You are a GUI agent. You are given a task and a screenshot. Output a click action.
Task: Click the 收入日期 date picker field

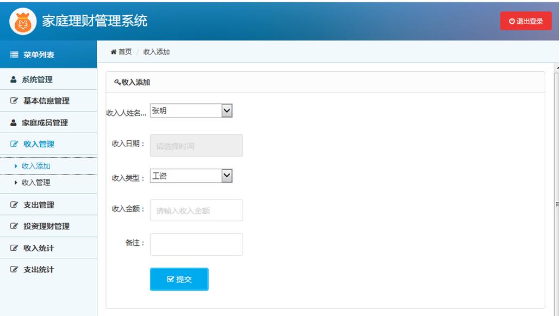[x=196, y=146]
